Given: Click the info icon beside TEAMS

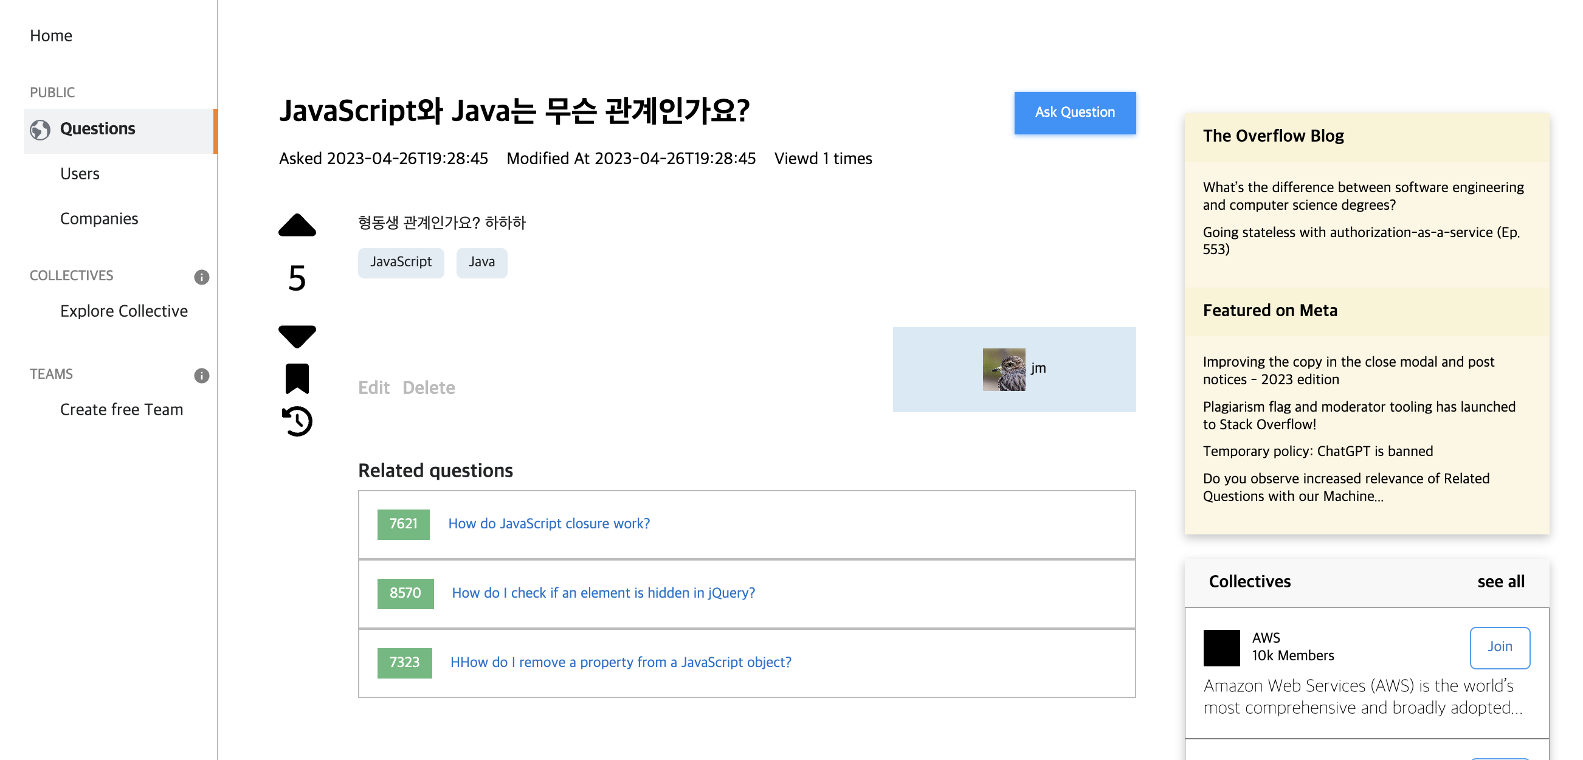Looking at the screenshot, I should click(x=202, y=375).
